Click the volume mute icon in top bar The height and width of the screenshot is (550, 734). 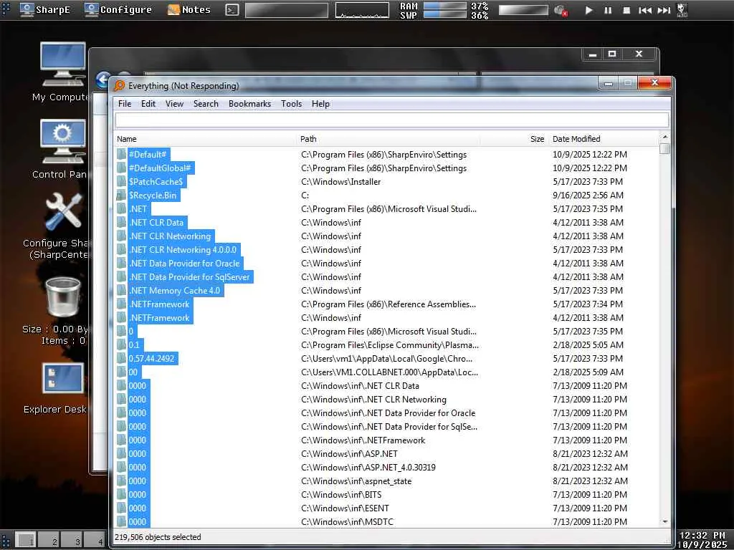tap(561, 10)
